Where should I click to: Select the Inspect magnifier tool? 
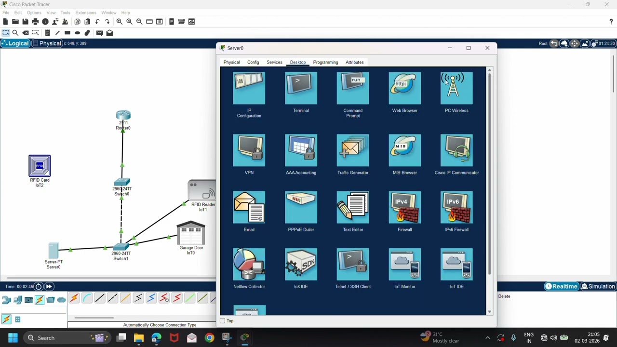pos(15,33)
